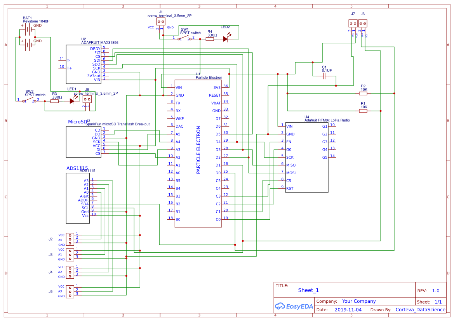Select resistor R2 10K
Screen dimensions: 454x321
(363, 94)
